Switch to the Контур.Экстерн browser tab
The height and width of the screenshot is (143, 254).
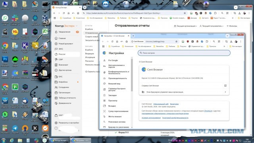coord(67,8)
